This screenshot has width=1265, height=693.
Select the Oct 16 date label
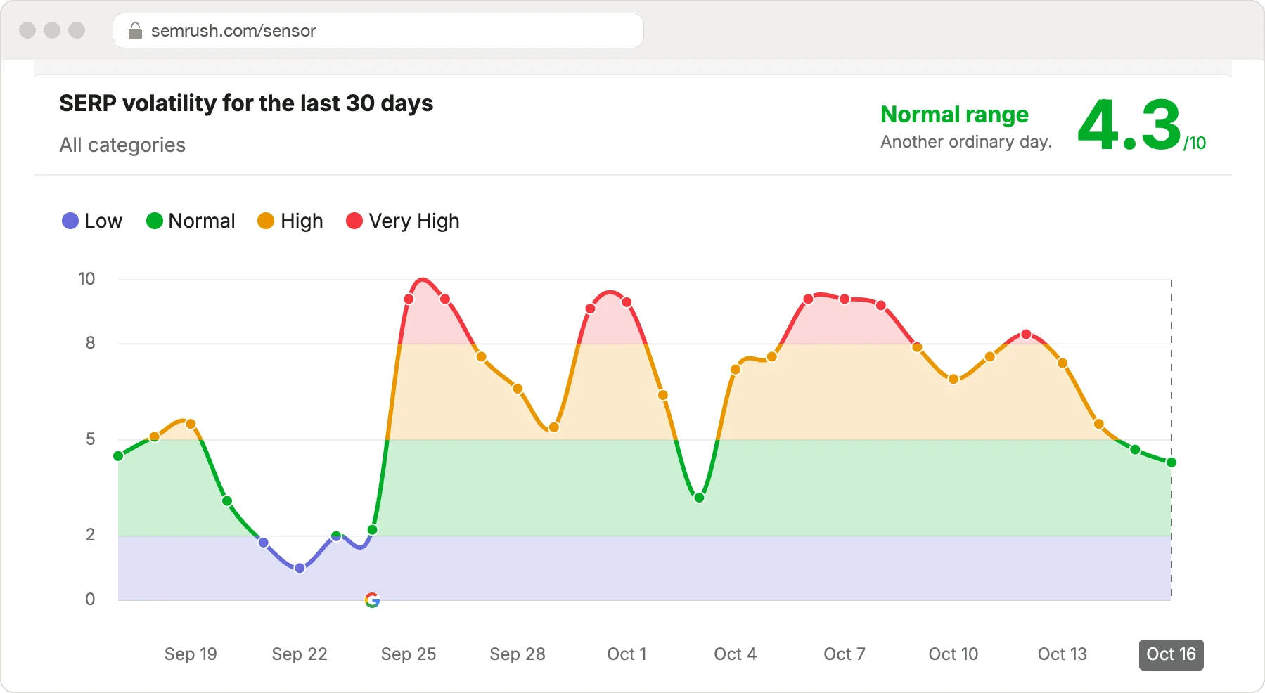pyautogui.click(x=1171, y=654)
